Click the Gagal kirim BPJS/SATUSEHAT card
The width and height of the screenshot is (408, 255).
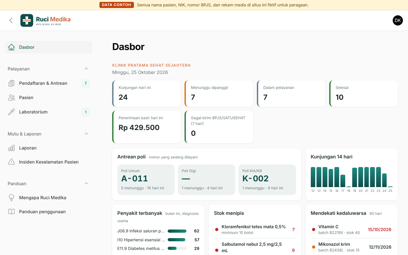coord(219,127)
